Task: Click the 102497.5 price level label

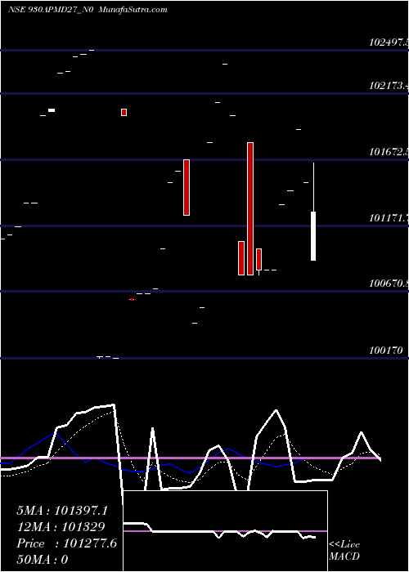Action: tap(389, 42)
